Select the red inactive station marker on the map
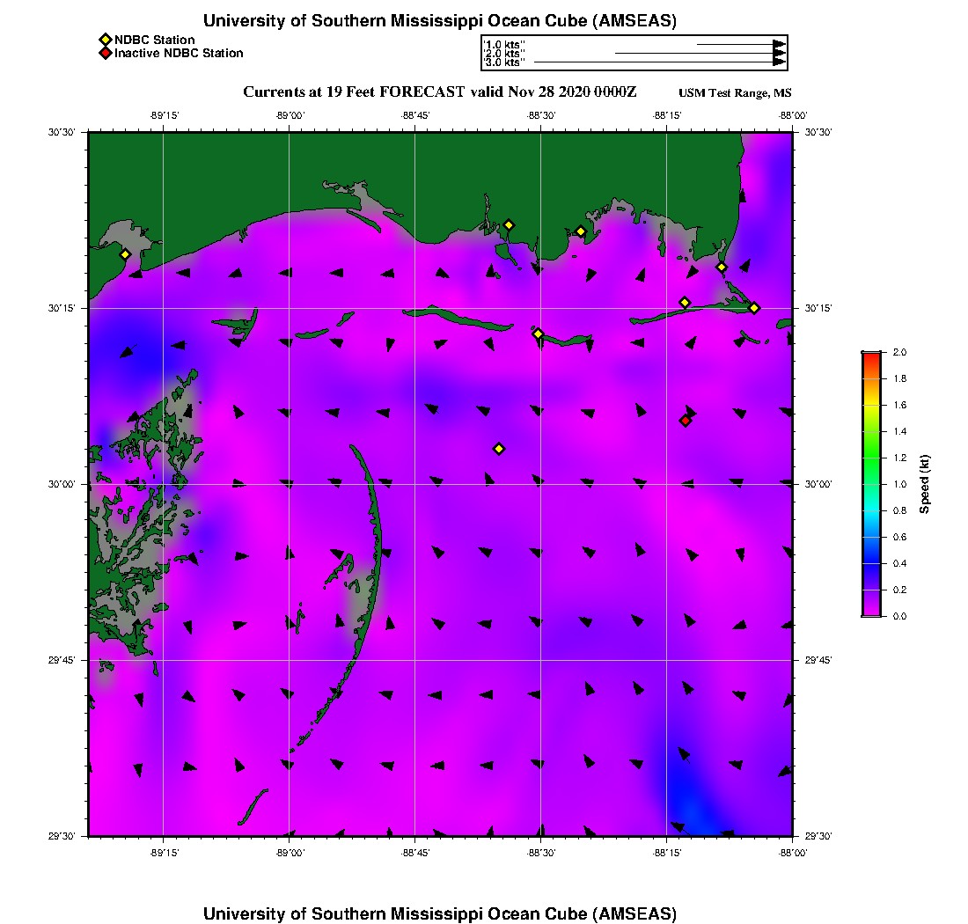This screenshot has width=968, height=924. click(686, 421)
